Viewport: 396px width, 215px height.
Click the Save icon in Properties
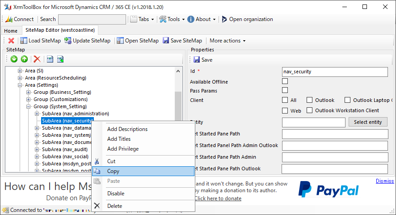tap(197, 60)
